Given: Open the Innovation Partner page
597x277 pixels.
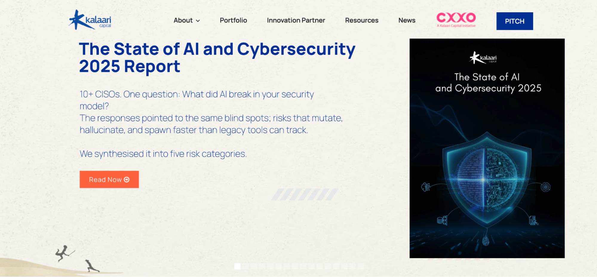Looking at the screenshot, I should coord(296,20).
